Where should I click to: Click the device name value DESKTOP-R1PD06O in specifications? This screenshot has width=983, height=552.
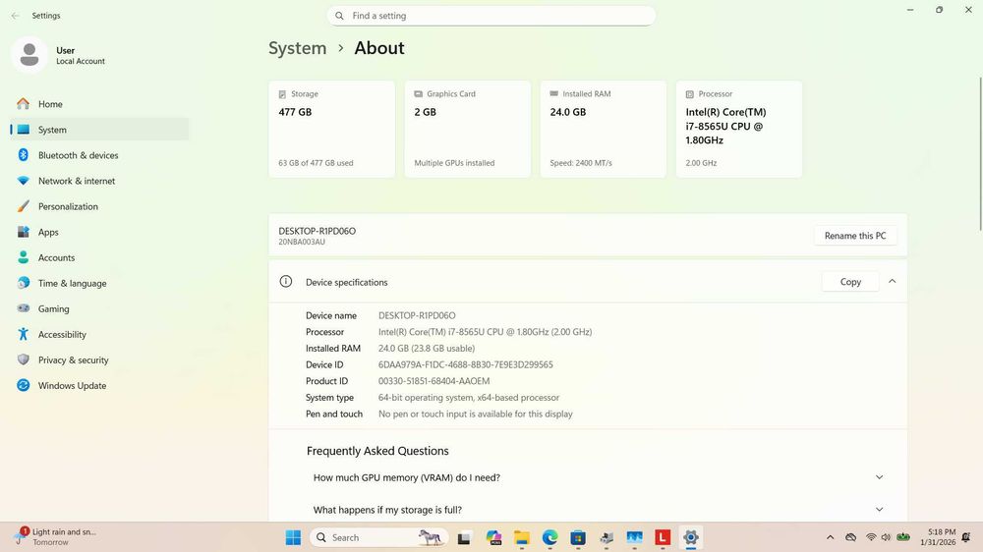point(417,316)
